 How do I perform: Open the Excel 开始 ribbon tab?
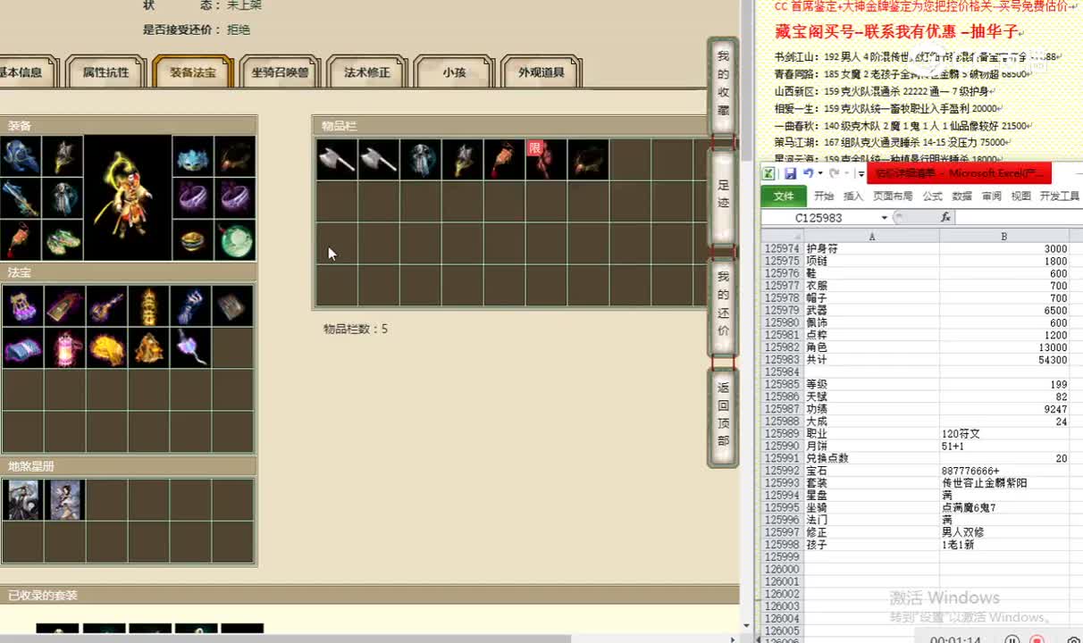[x=824, y=196]
